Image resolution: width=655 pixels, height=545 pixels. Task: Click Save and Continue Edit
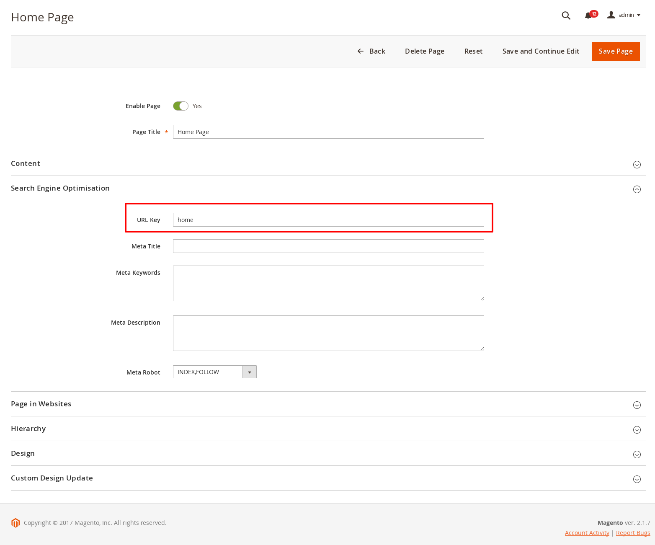click(541, 51)
